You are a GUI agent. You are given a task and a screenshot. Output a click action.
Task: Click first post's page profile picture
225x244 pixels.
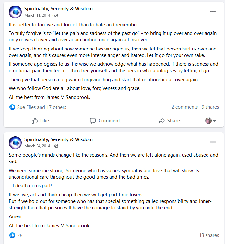15,12
